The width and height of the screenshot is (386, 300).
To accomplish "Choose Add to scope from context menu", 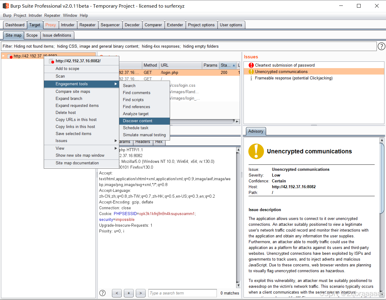I will click(x=81, y=69).
